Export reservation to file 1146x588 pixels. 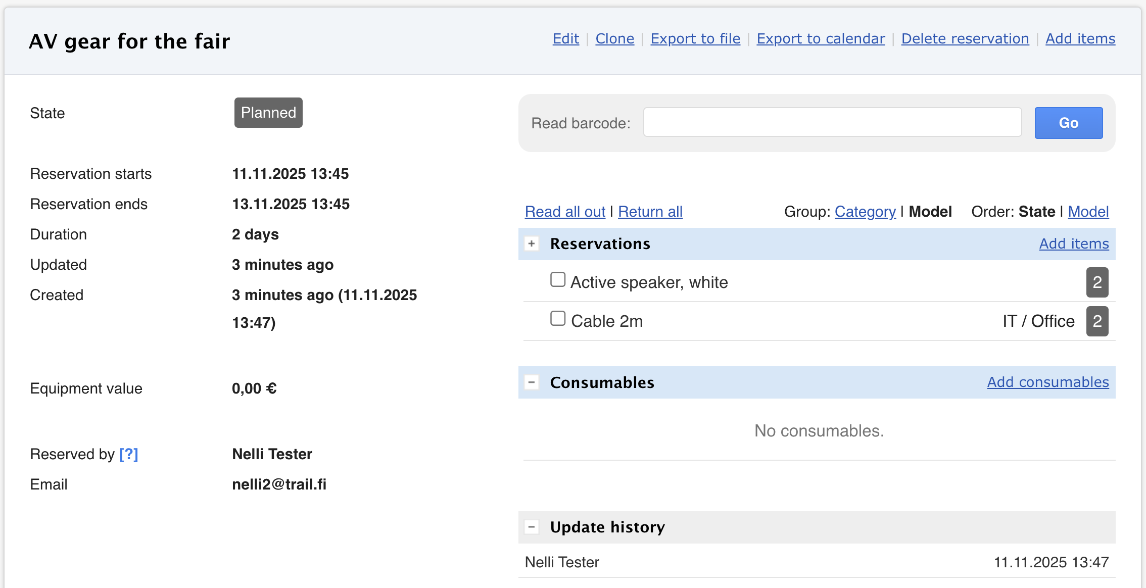pos(695,39)
